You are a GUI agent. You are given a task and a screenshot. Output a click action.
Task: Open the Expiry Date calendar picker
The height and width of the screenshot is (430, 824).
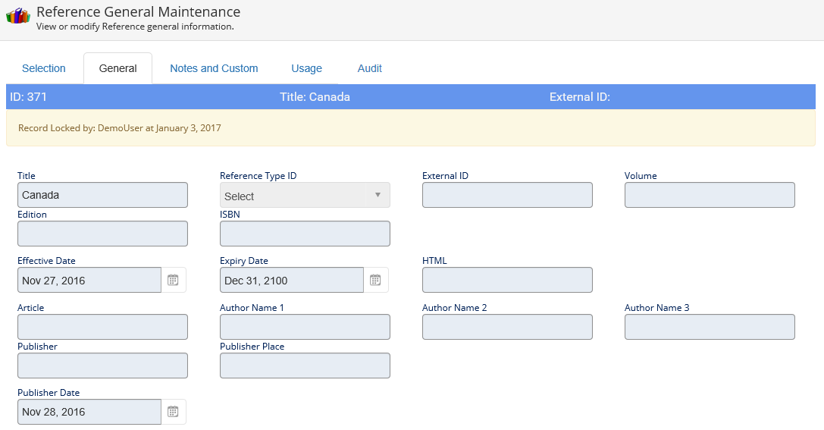click(x=375, y=280)
